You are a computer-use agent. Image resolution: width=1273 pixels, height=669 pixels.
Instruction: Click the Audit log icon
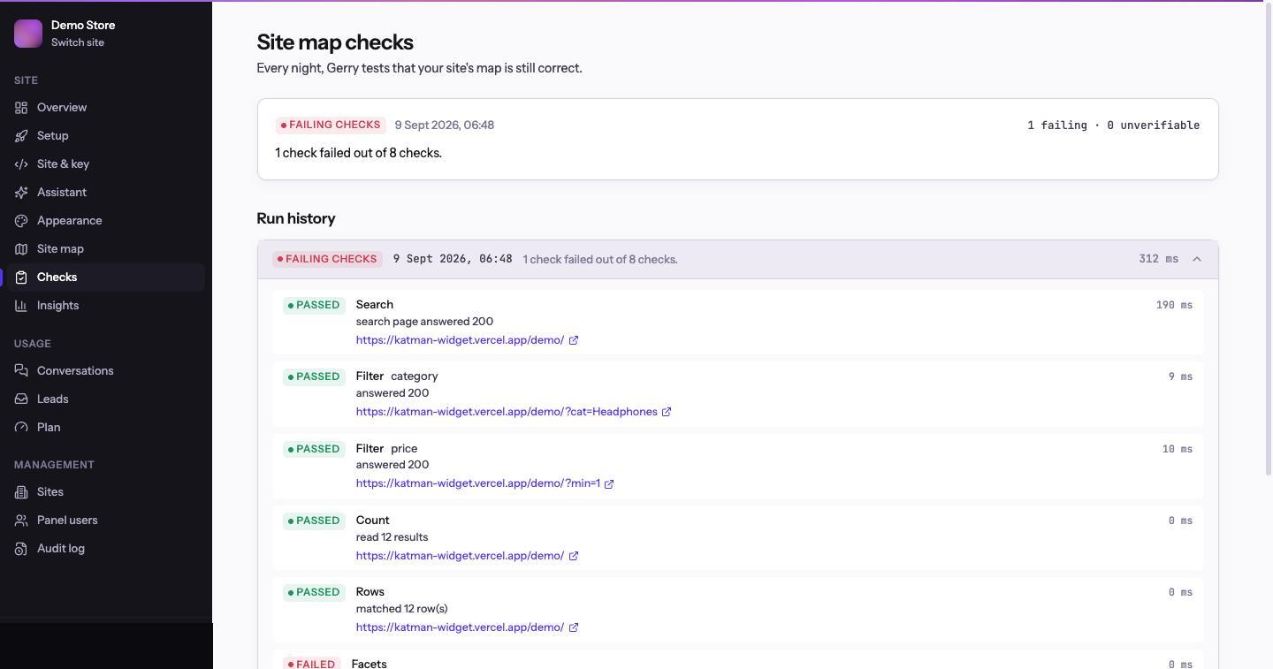[x=21, y=549]
